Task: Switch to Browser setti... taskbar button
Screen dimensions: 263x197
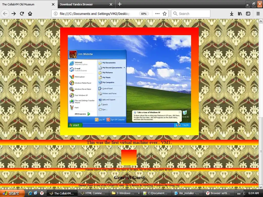Action: (219, 193)
